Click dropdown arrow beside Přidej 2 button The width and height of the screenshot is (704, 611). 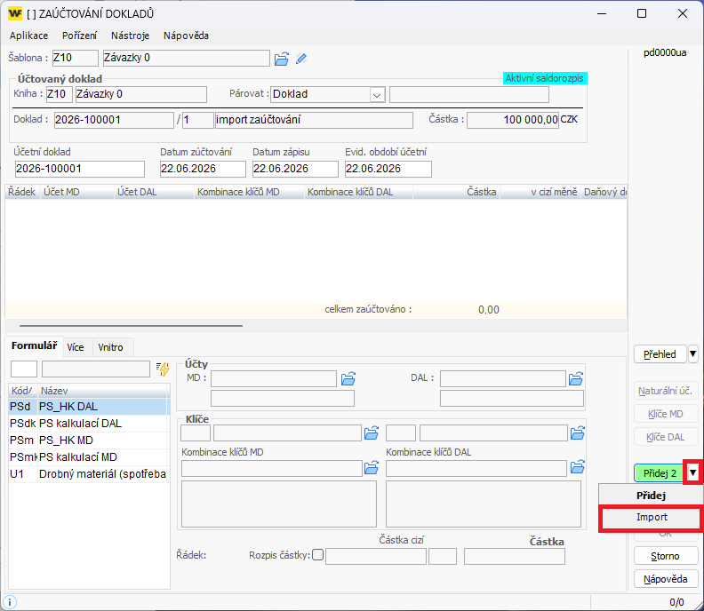click(x=692, y=472)
